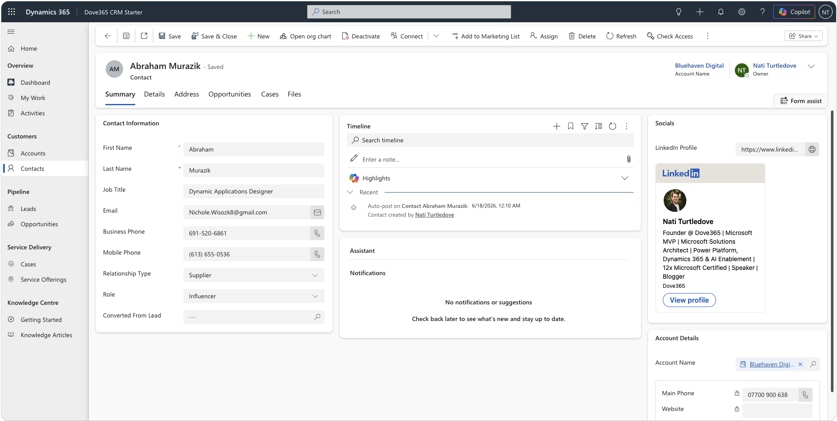Open the timeline filter
Screen dimensions: 837x421
(x=585, y=126)
